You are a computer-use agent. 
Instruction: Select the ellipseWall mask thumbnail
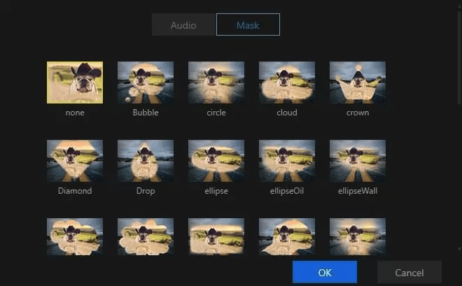(358, 161)
